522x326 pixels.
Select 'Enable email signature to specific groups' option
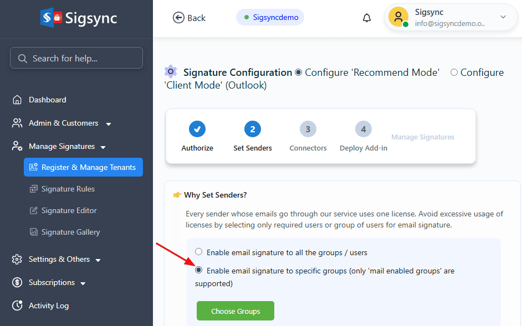pyautogui.click(x=199, y=271)
